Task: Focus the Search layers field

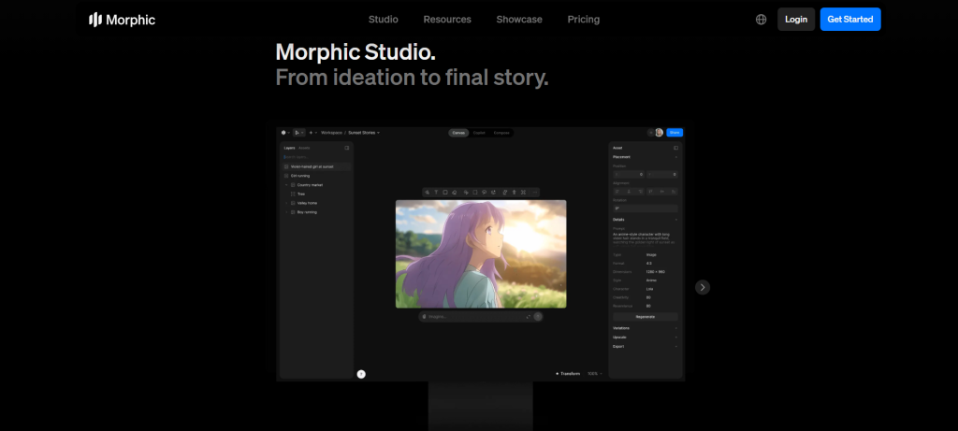Action: click(316, 157)
